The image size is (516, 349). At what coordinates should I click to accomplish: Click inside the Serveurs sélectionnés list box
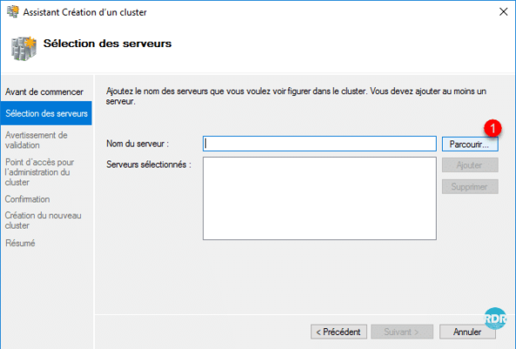[320, 198]
